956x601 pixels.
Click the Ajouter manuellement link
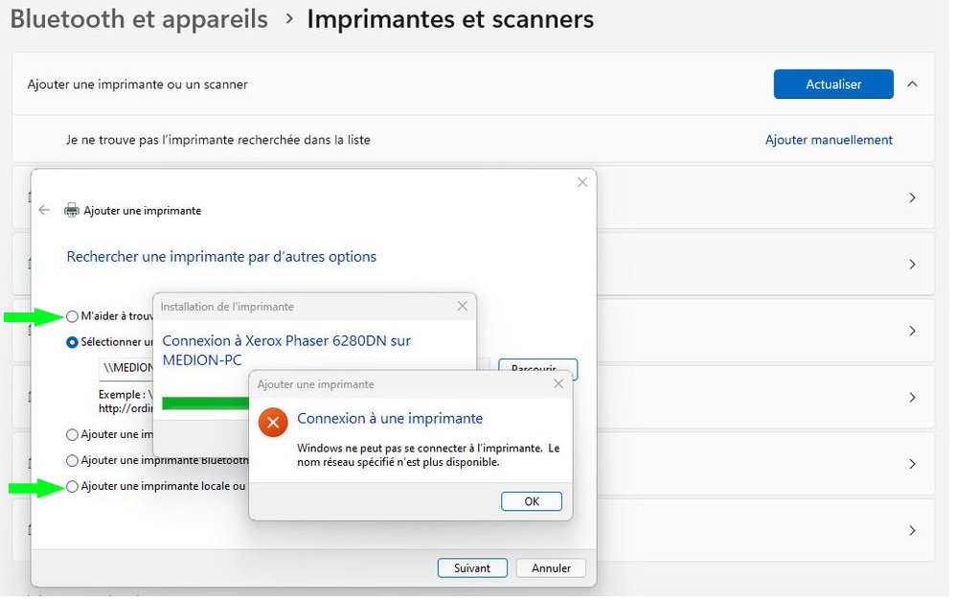pyautogui.click(x=829, y=140)
